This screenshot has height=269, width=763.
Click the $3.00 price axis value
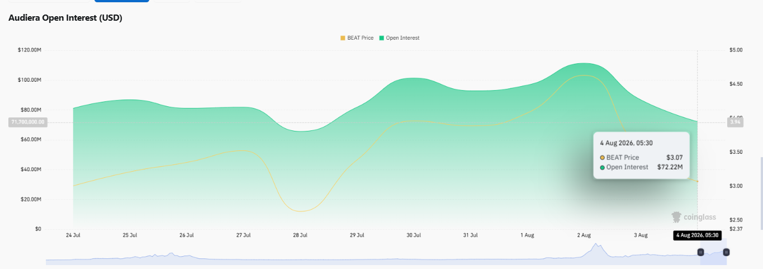(736, 186)
